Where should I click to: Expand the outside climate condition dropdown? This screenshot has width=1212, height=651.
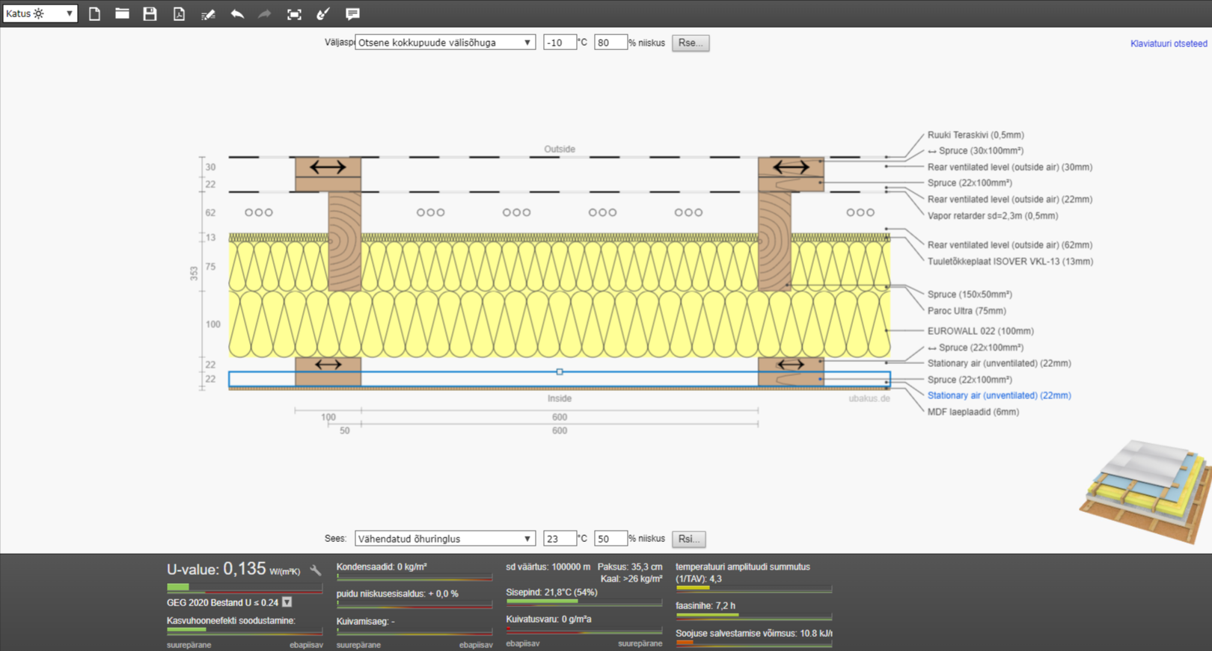[x=445, y=43]
